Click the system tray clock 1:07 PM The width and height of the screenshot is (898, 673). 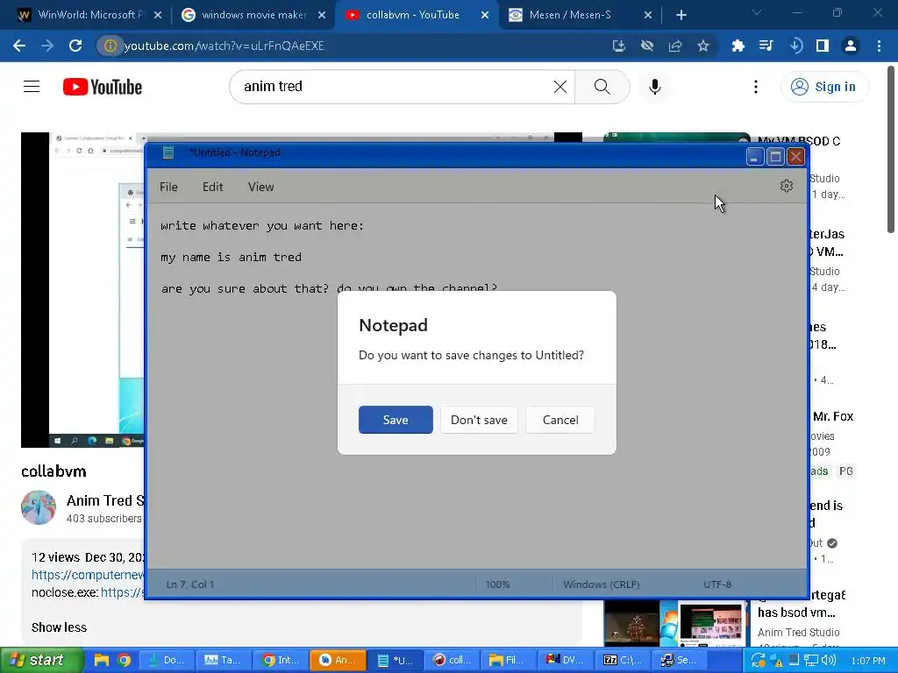click(867, 661)
